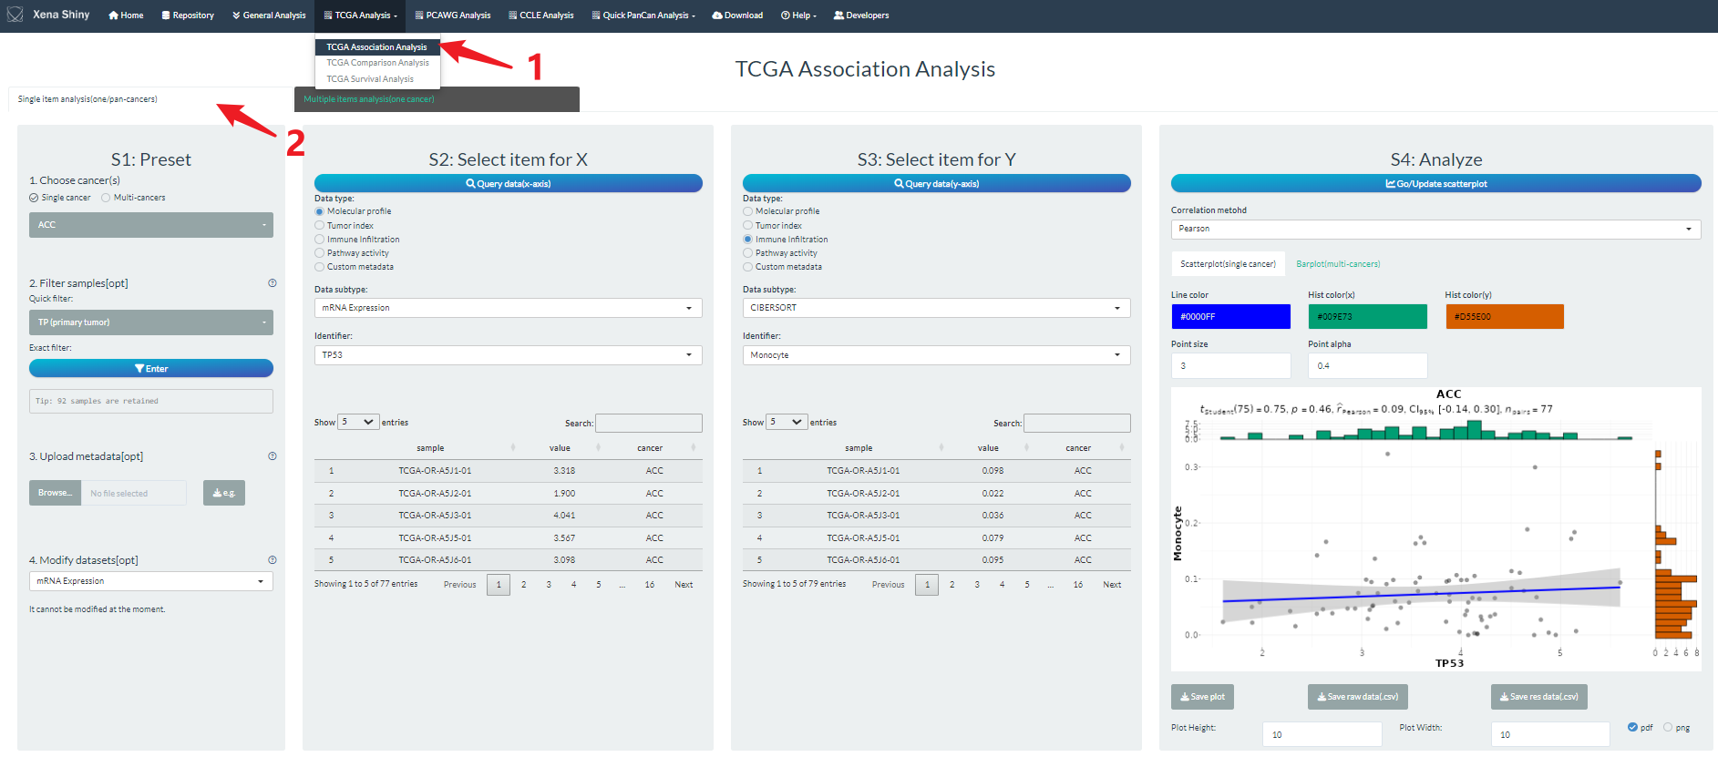
Task: Click the Download cloud icon
Action: click(717, 15)
